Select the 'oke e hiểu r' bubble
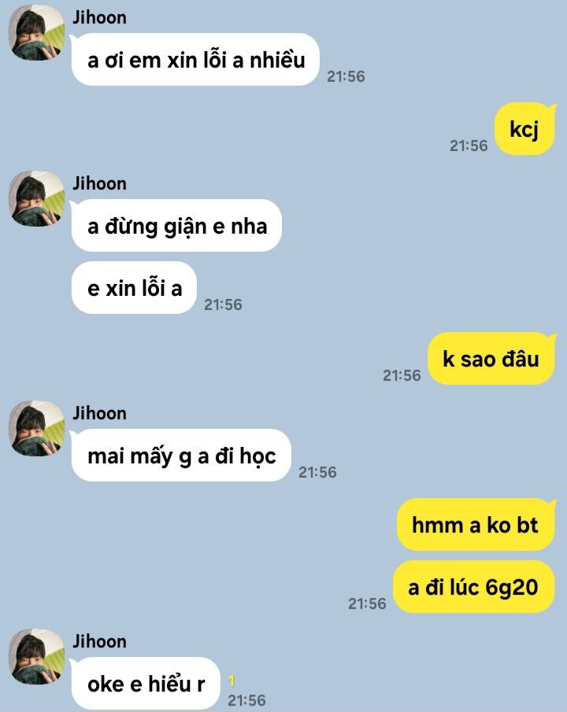The height and width of the screenshot is (712, 567). [x=146, y=684]
